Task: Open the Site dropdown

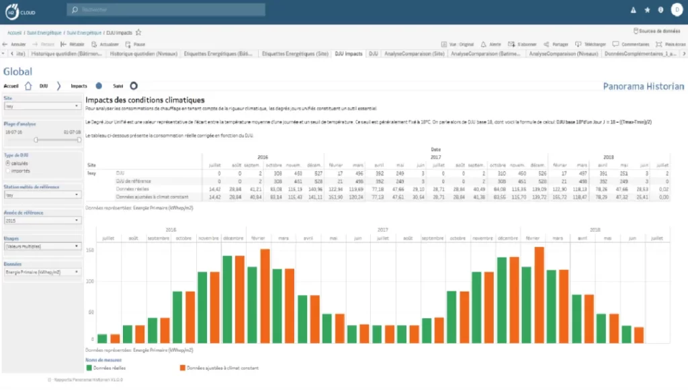Action: coord(42,106)
